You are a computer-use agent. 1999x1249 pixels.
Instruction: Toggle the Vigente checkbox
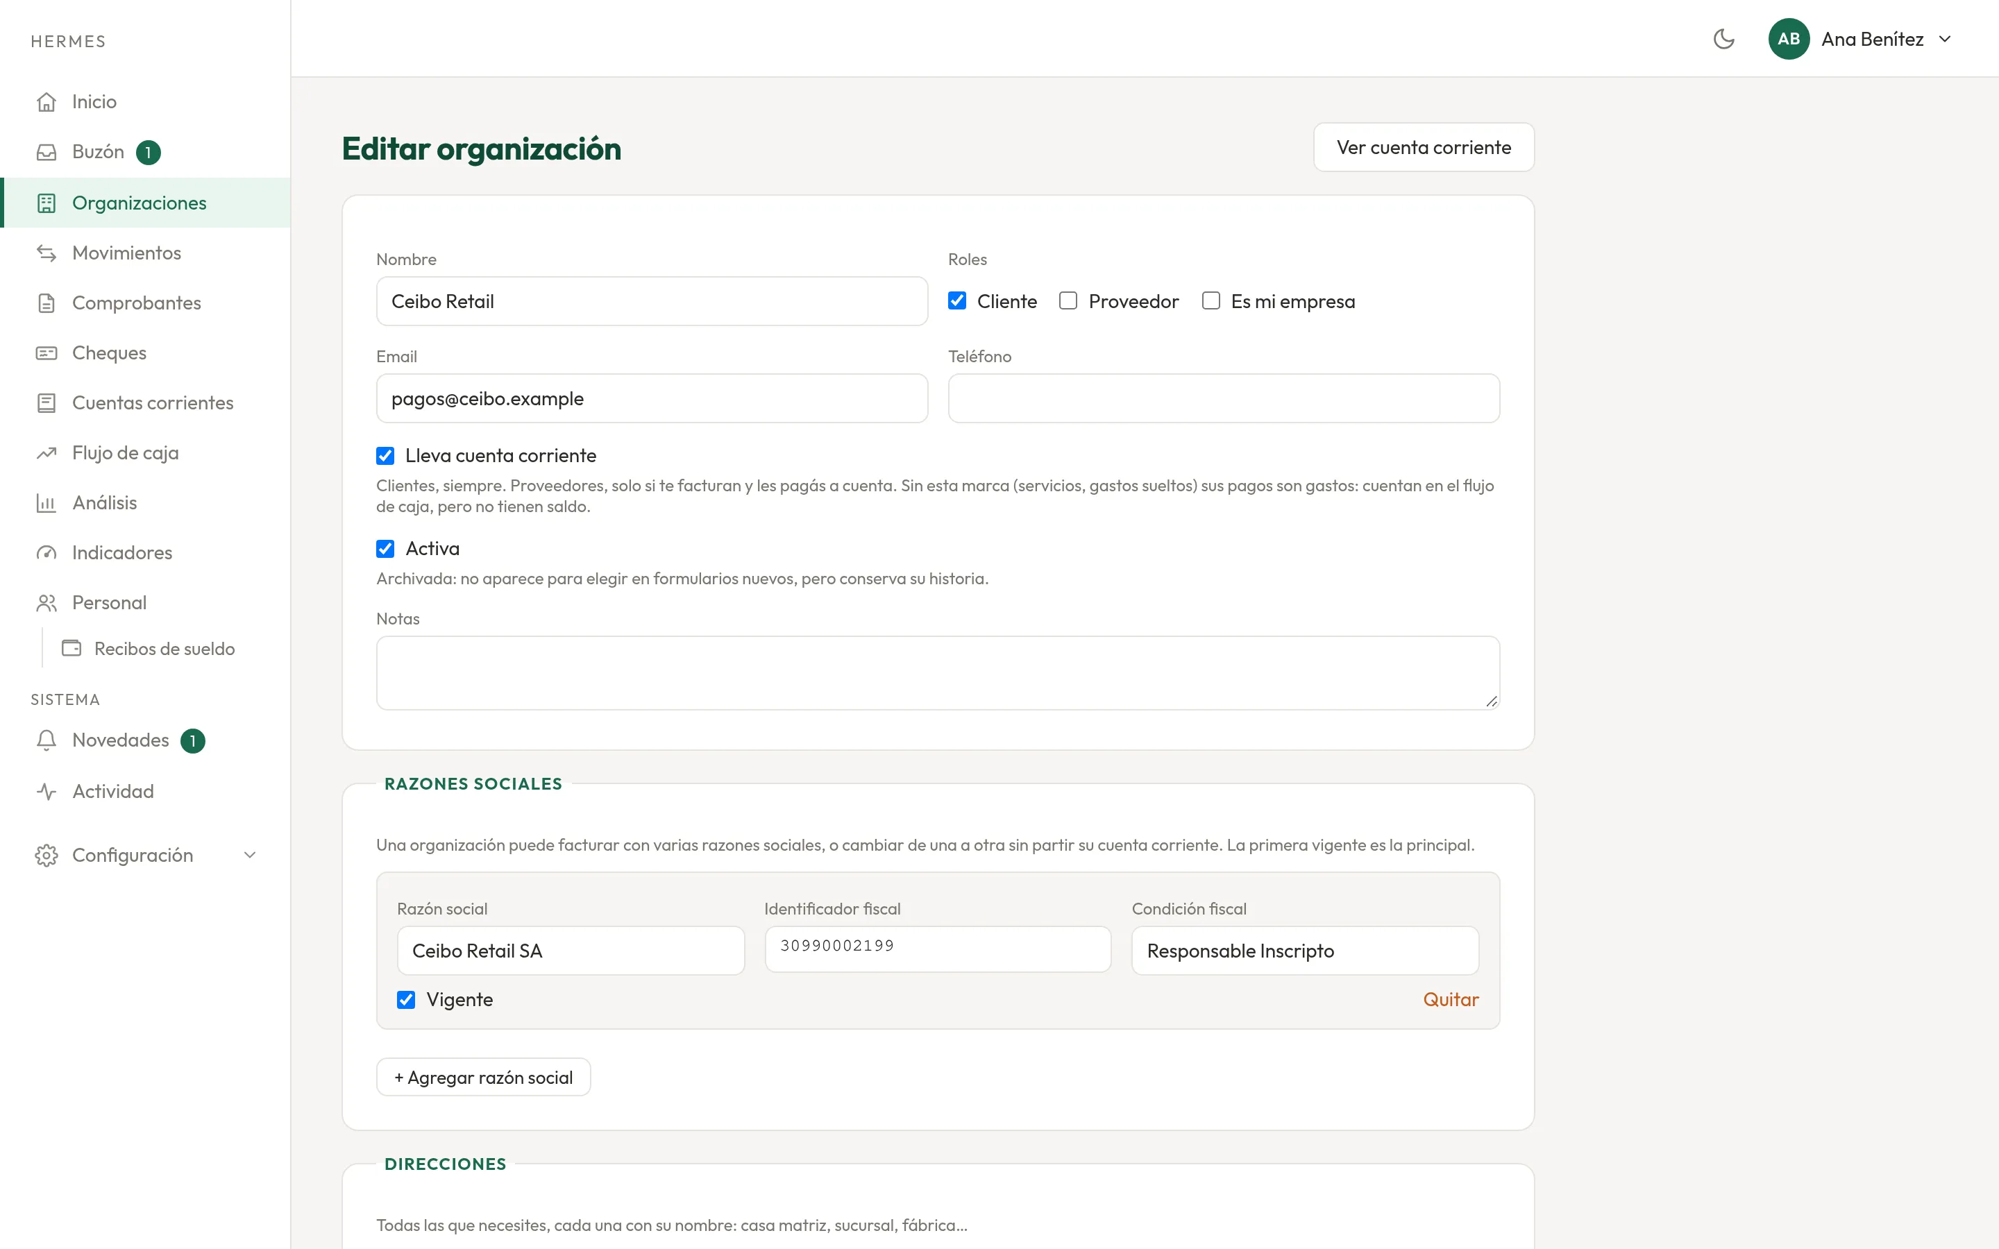pos(405,999)
